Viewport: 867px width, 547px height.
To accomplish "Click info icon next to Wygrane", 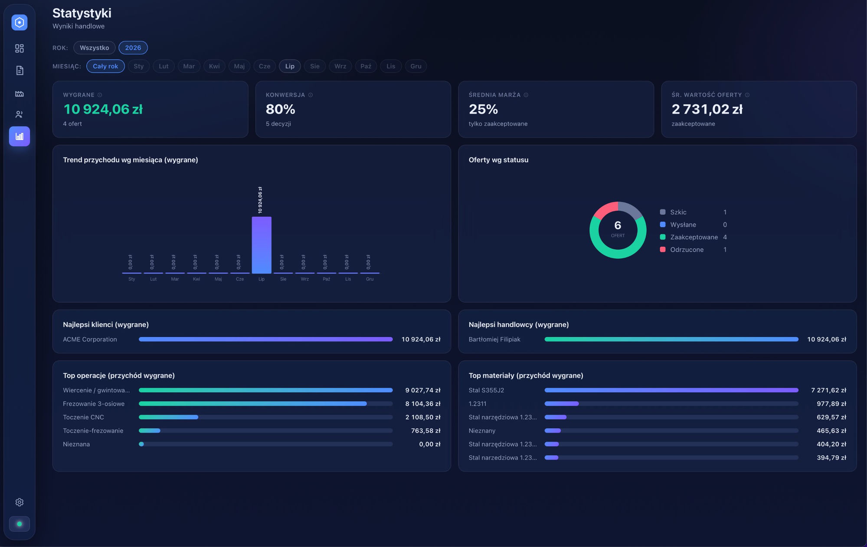I will click(100, 95).
